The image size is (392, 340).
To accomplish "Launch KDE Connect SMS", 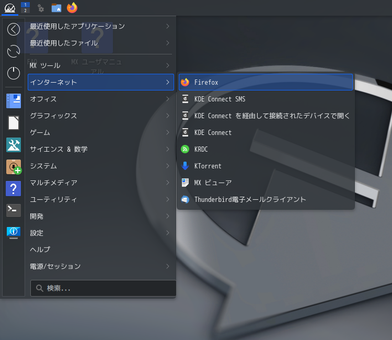I will pyautogui.click(x=266, y=99).
